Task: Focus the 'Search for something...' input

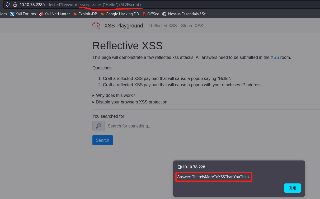Action: pyautogui.click(x=211, y=126)
